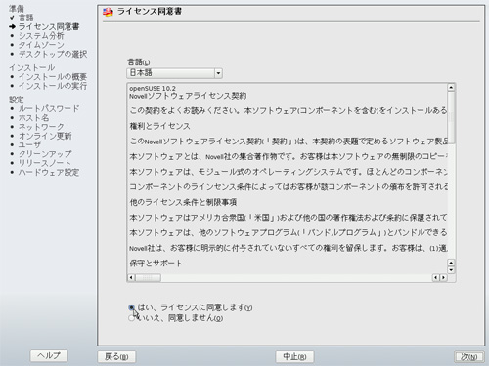
Task: Click the 中止 (Abort) button
Action: coord(294,357)
